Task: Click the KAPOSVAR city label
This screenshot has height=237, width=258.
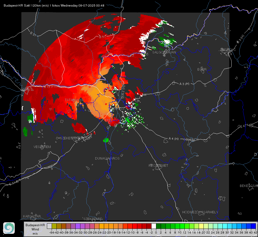Action: [x=32, y=216]
